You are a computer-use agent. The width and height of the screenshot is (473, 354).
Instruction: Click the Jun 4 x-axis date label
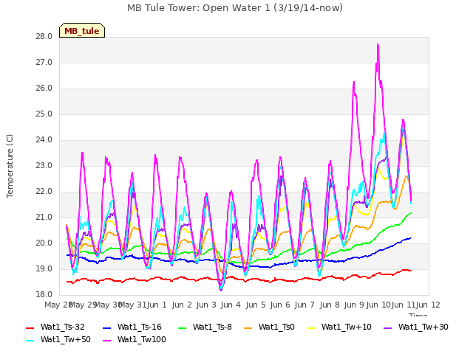click(231, 305)
